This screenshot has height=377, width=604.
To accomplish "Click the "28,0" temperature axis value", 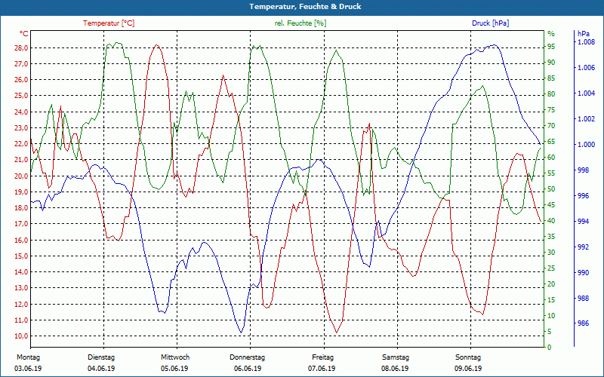I will click(21, 48).
